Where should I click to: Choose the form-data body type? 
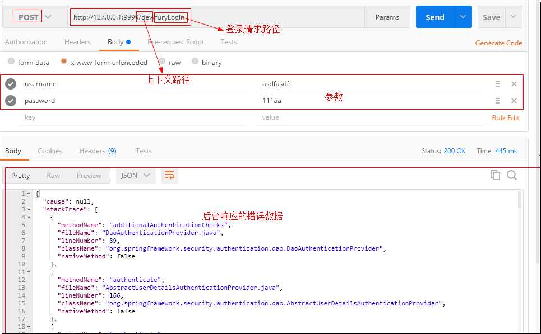11,62
